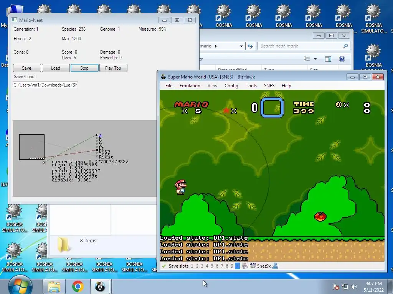Click the SNES game display showing Mario
The height and width of the screenshot is (294, 393).
[272, 176]
